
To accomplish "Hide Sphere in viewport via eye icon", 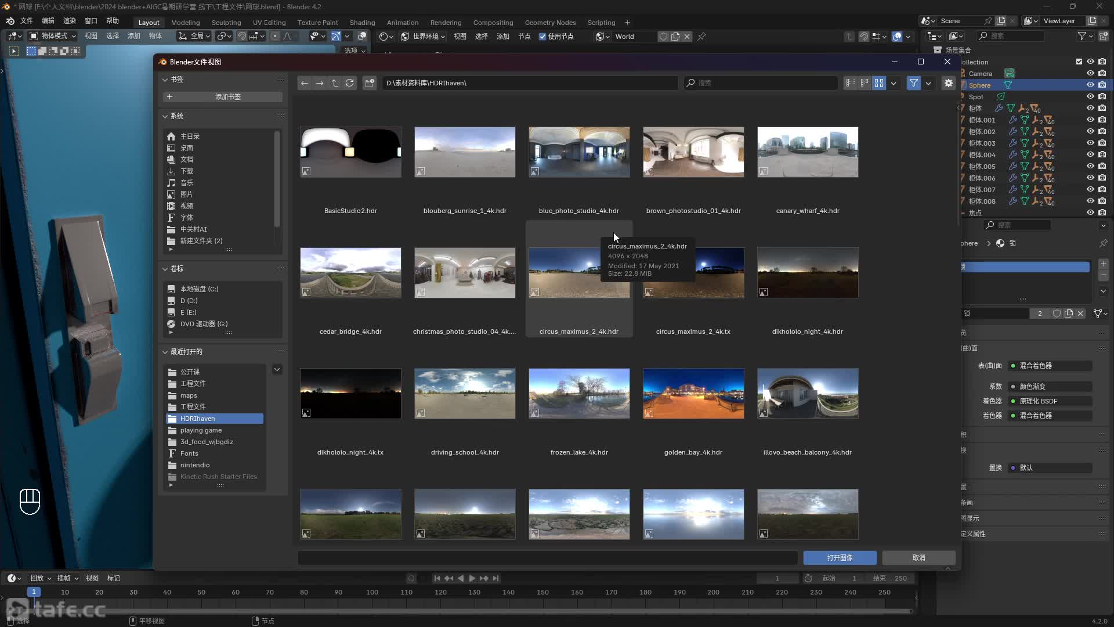I will [1090, 85].
